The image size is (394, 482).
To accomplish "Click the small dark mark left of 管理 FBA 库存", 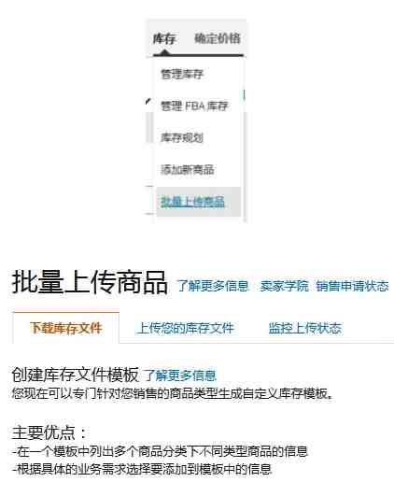I will coord(148,101).
